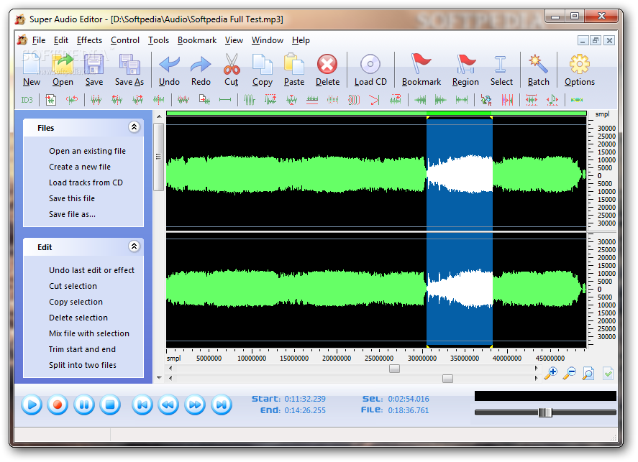
Task: Click 'Mix file with selection' link
Action: tap(89, 333)
